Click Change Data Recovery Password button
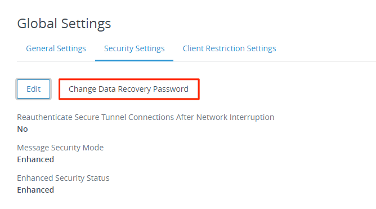The width and height of the screenshot is (376, 209). tap(129, 89)
